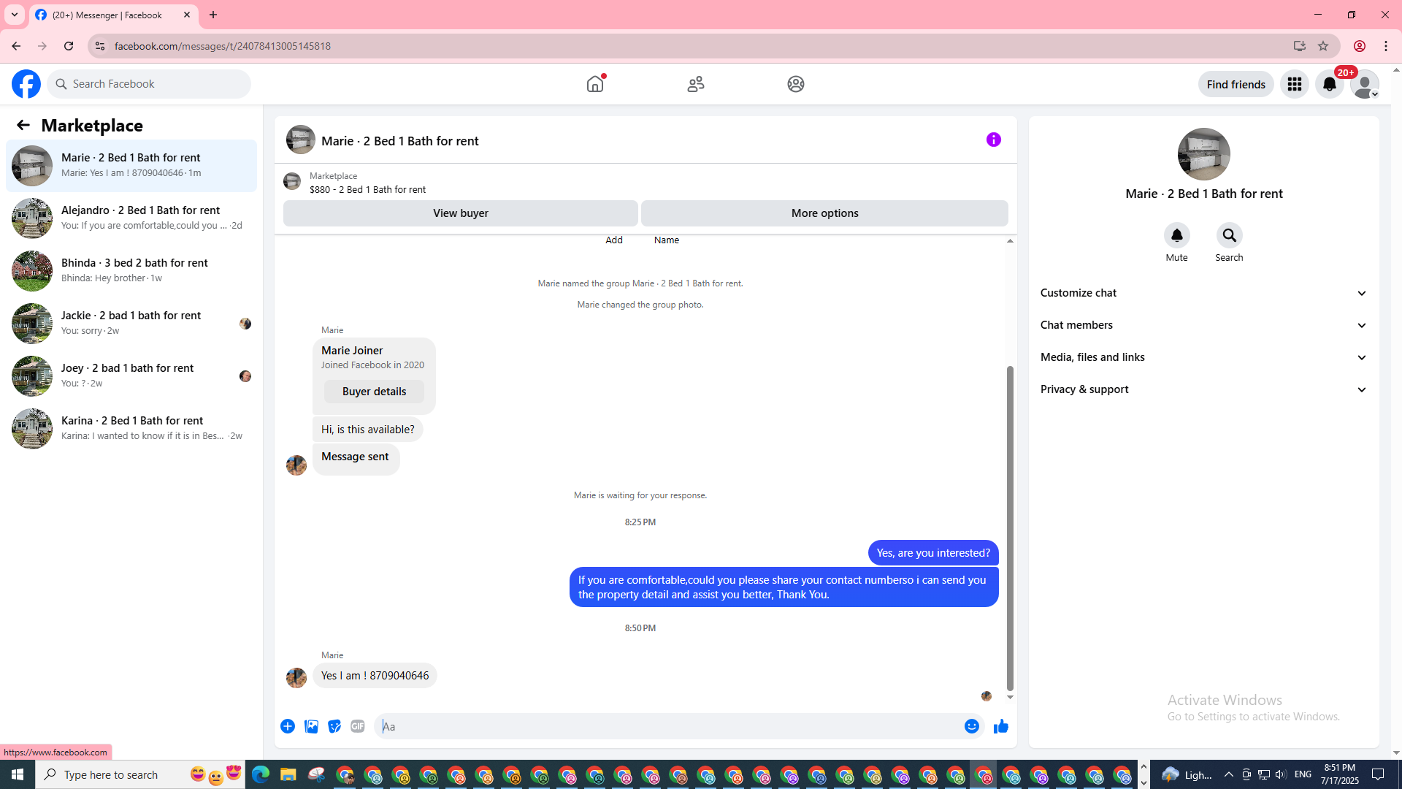The width and height of the screenshot is (1402, 789).
Task: Click the message 'Yes I am ! 8709040646'
Action: [375, 676]
